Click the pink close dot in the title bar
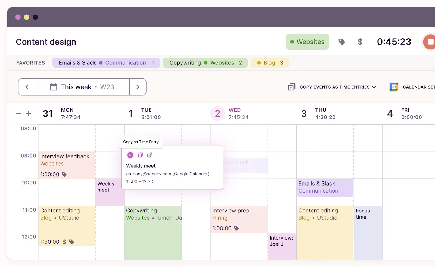Screen dimensions: 435x267 pos(18,17)
